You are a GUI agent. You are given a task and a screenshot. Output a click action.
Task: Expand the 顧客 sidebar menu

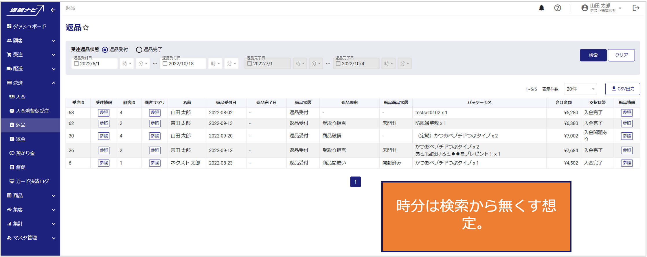tap(30, 41)
